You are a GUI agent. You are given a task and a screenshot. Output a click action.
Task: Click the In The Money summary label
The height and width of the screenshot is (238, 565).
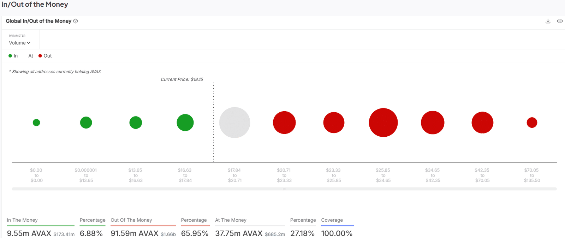[22, 220]
